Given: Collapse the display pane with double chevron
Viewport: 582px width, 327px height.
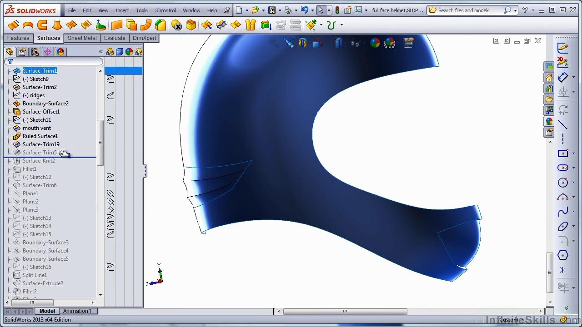Looking at the screenshot, I should click(x=100, y=52).
